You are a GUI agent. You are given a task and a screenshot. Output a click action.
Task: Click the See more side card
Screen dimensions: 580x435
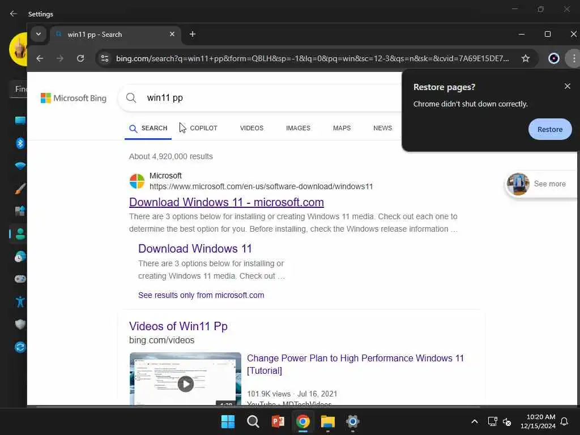click(541, 184)
